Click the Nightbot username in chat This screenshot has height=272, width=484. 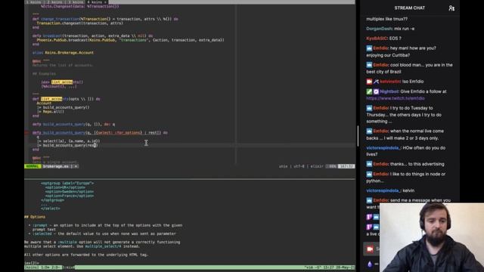click(389, 91)
